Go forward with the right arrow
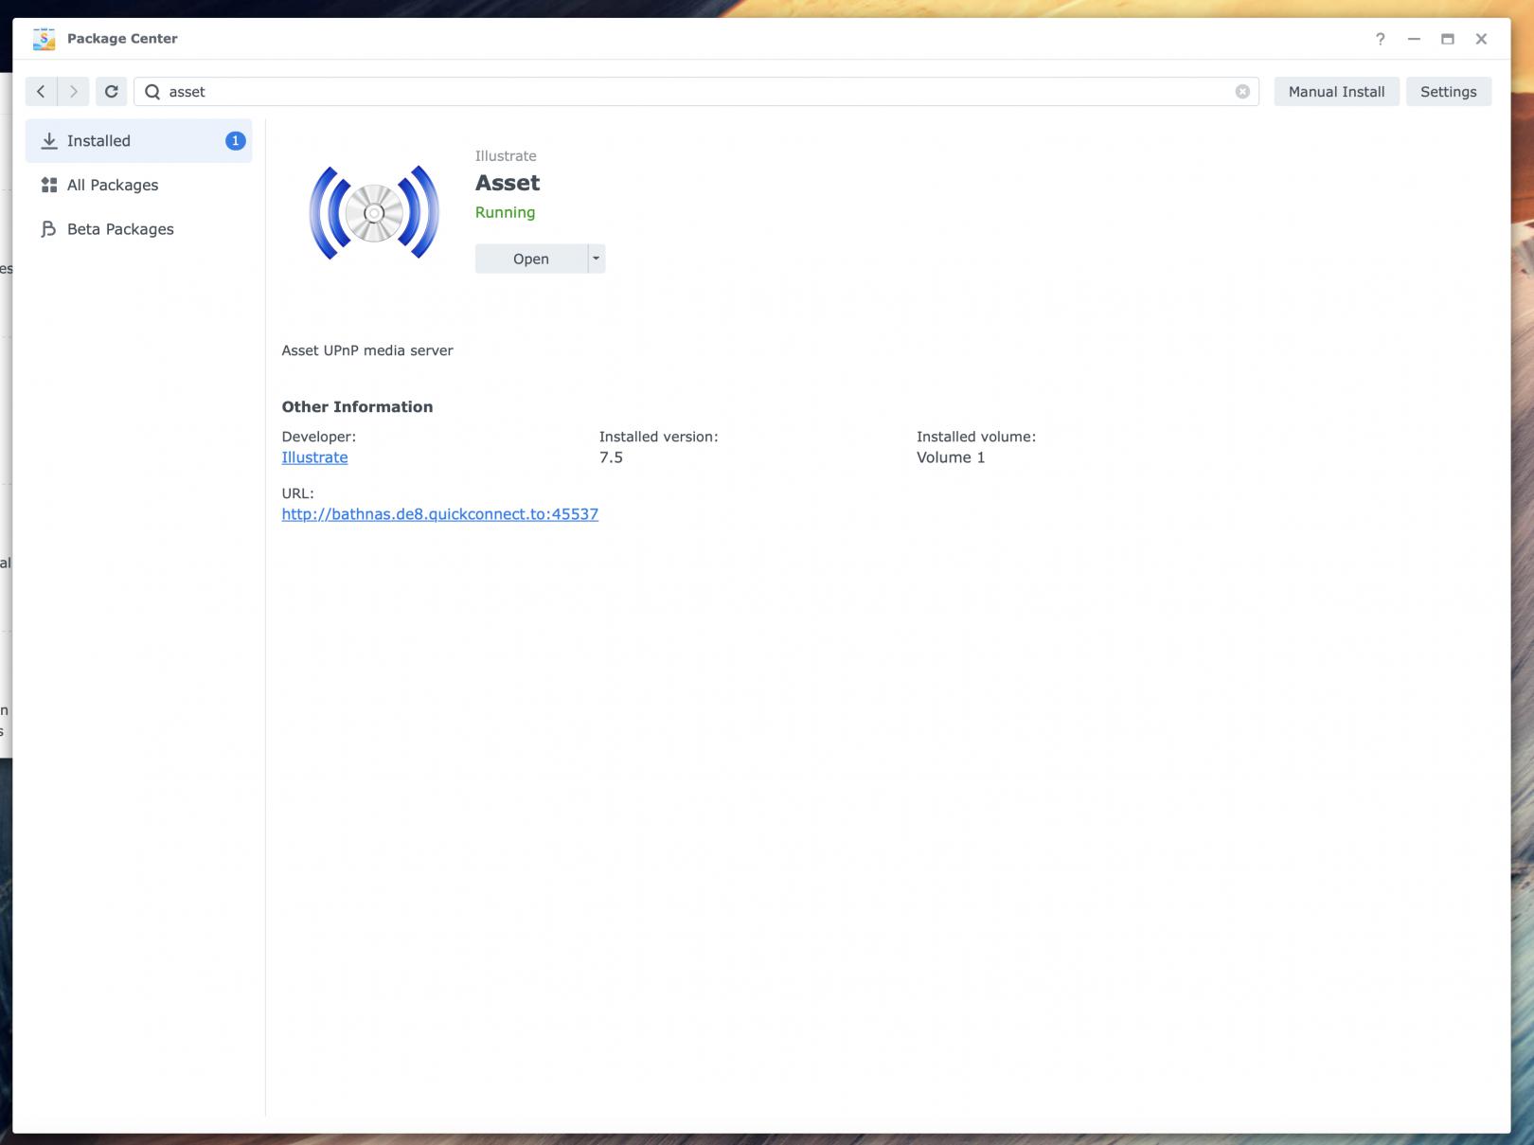 tap(74, 92)
